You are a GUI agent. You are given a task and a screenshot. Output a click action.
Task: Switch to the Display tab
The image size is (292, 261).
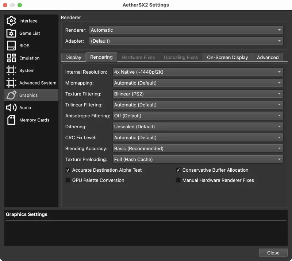(73, 57)
